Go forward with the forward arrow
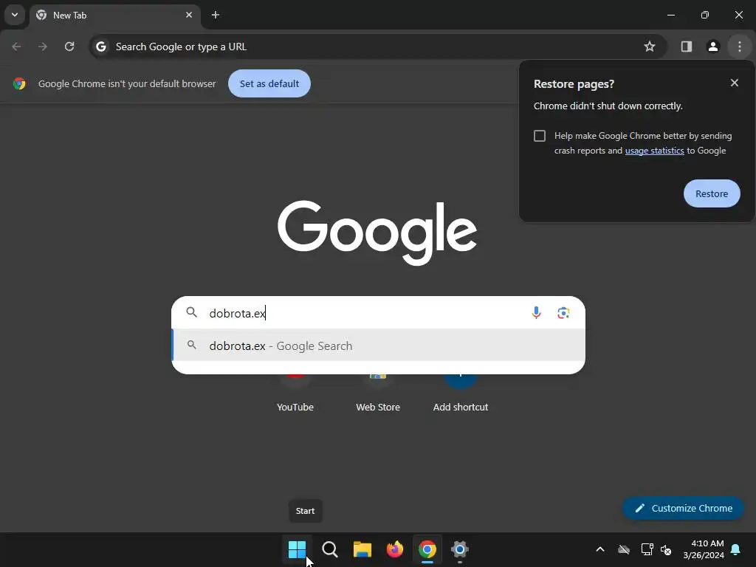The height and width of the screenshot is (567, 756). coord(43,47)
